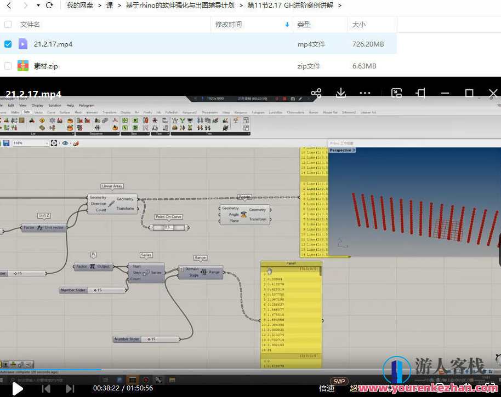The height and width of the screenshot is (397, 501).
Task: Click the refresh icon in navigation bar
Action: tap(49, 5)
